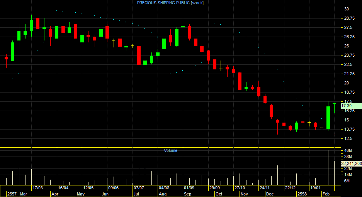Click the large green candle in February
Screen dimensions: 362x197
(328, 118)
